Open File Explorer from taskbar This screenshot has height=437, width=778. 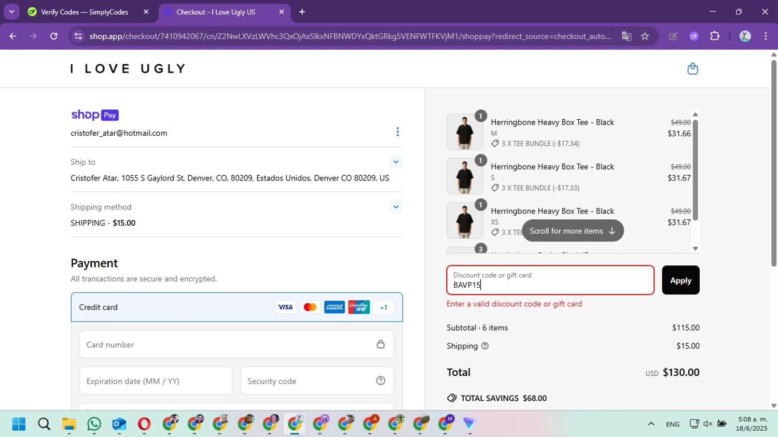[x=69, y=424]
